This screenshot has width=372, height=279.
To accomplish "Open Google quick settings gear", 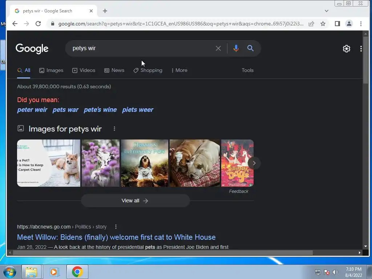I will [x=346, y=49].
